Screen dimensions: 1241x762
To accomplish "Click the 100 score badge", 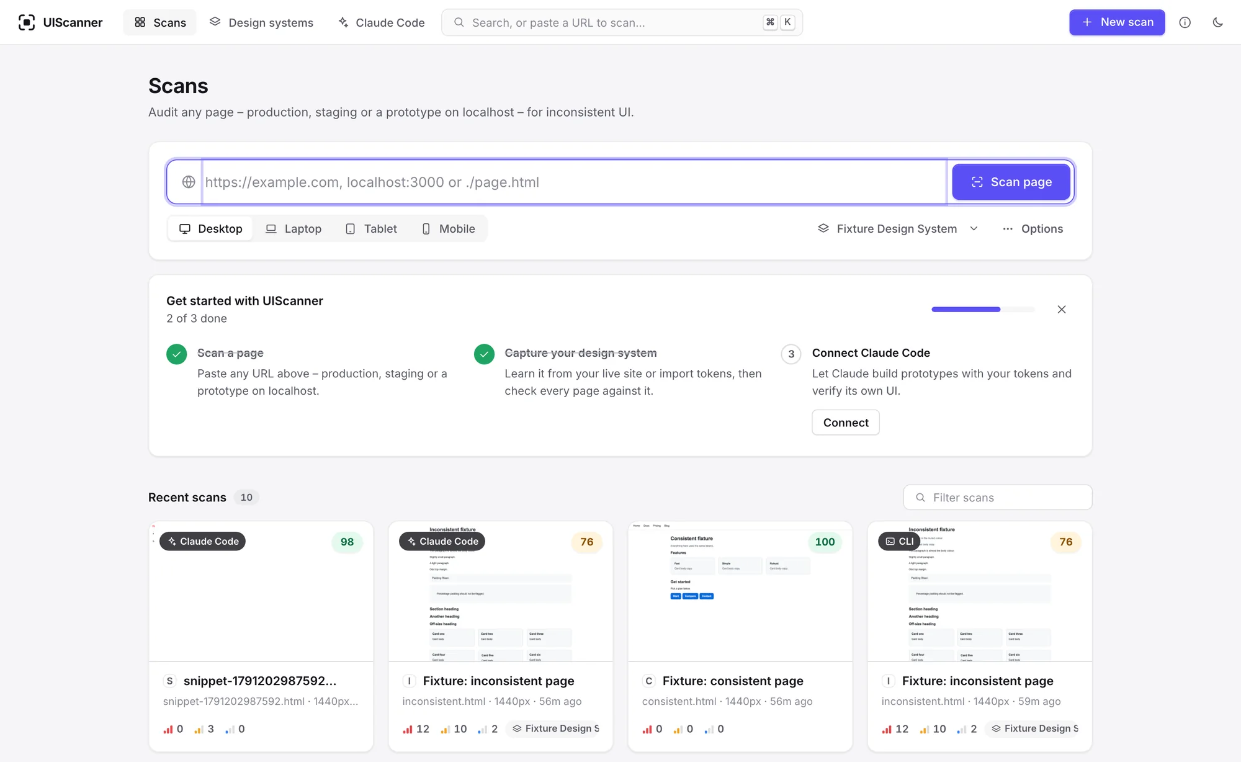I will pos(825,542).
